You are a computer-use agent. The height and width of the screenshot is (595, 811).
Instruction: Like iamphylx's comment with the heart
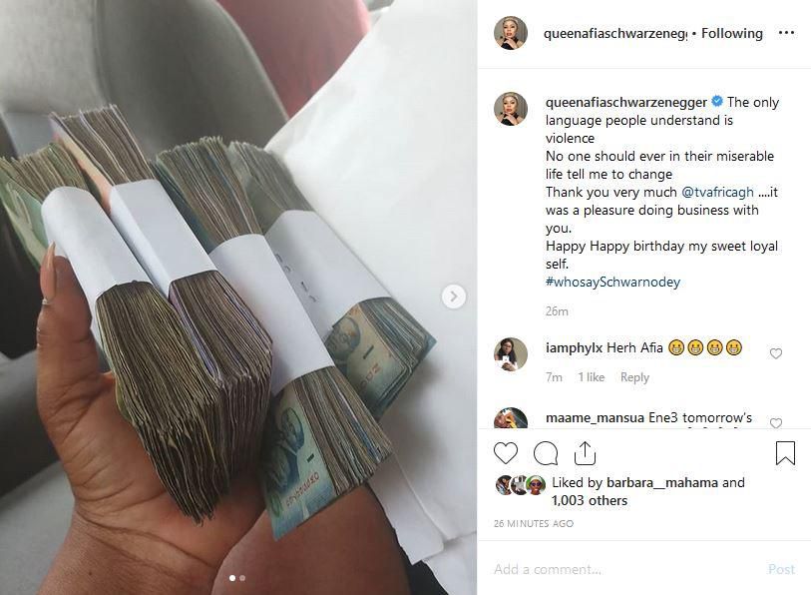(x=775, y=353)
